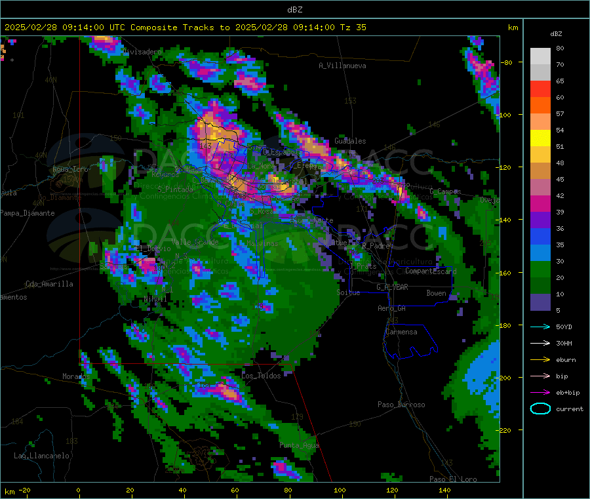Click the white 80 dBZ color swatch
Viewport: 590px width, 499px height.
tap(540, 56)
